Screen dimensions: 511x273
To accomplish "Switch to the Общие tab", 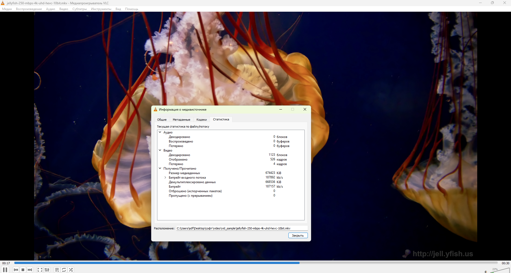I will tap(162, 120).
